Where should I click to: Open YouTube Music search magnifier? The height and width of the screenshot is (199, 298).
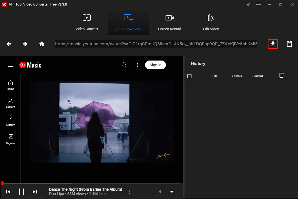click(124, 65)
